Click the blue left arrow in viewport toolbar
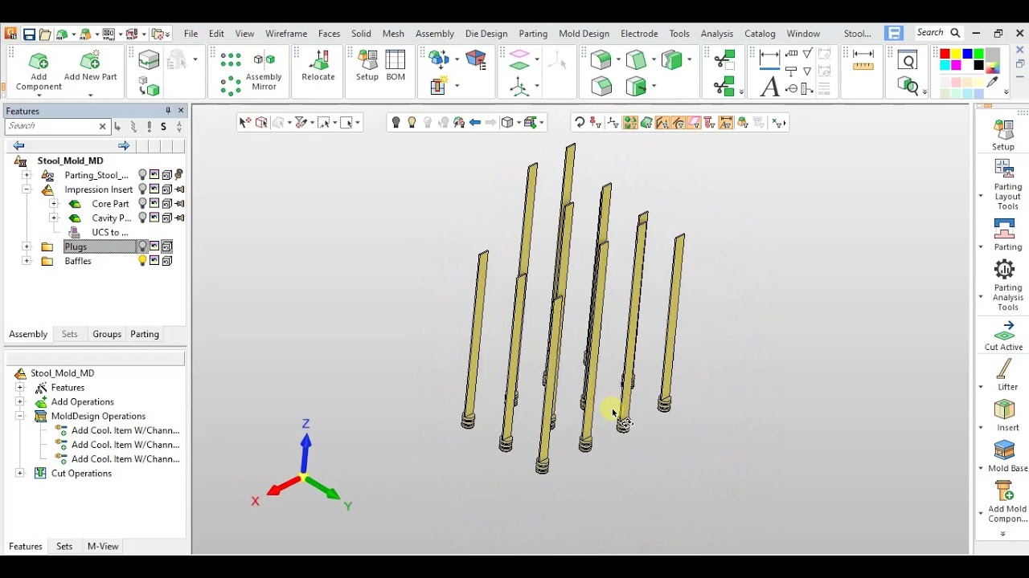Image resolution: width=1029 pixels, height=578 pixels. (x=474, y=123)
